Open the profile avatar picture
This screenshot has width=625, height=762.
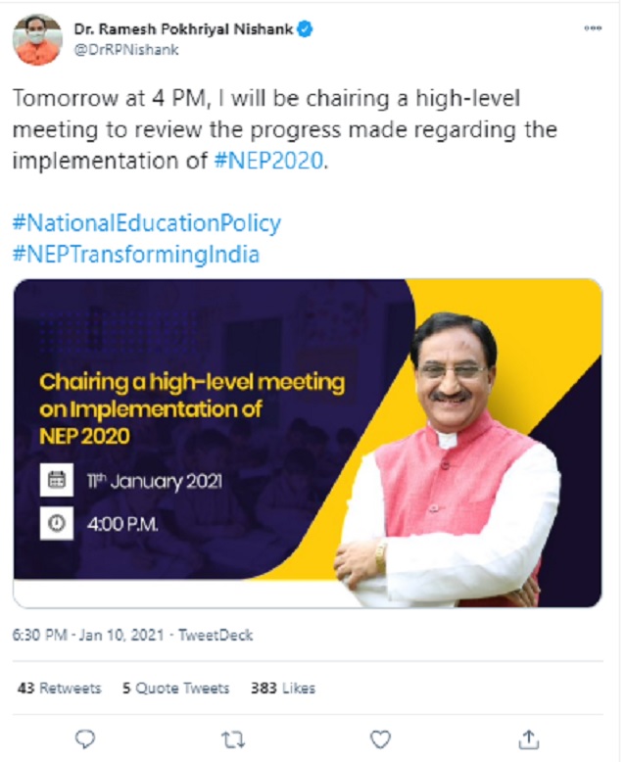(38, 39)
